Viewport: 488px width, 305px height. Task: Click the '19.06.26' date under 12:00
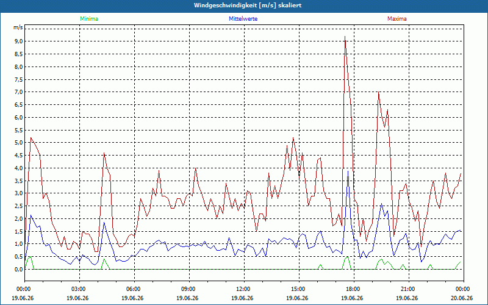[242, 298]
